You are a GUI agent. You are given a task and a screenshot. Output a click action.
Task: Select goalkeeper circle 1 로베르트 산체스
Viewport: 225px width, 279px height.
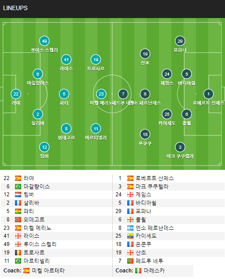coord(208,94)
